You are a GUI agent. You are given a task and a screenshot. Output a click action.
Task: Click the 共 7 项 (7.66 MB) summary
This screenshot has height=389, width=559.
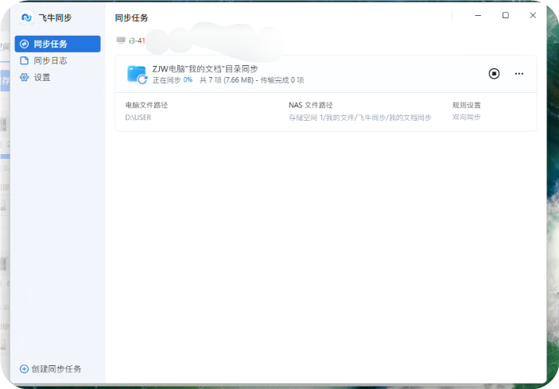coord(227,80)
